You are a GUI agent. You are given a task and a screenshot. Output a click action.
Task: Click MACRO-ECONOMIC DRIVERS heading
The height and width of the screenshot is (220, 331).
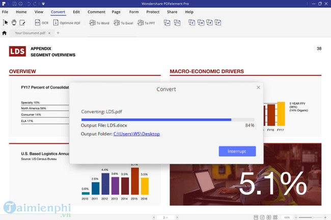click(x=207, y=71)
